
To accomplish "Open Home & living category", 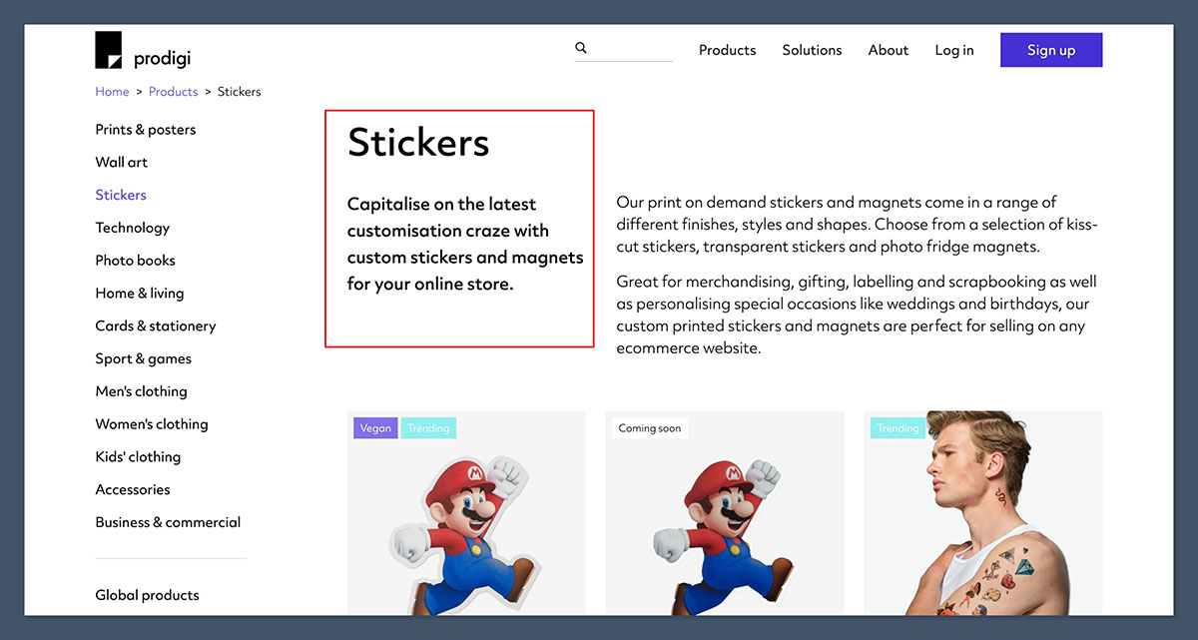I will pos(140,294).
